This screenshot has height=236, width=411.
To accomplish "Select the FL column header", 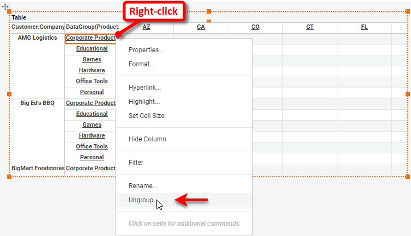I will (x=364, y=27).
